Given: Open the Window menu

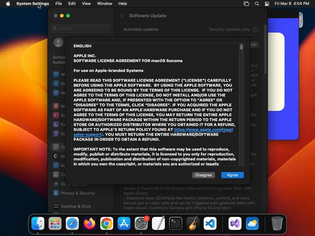Looking at the screenshot, I should coord(105,4).
